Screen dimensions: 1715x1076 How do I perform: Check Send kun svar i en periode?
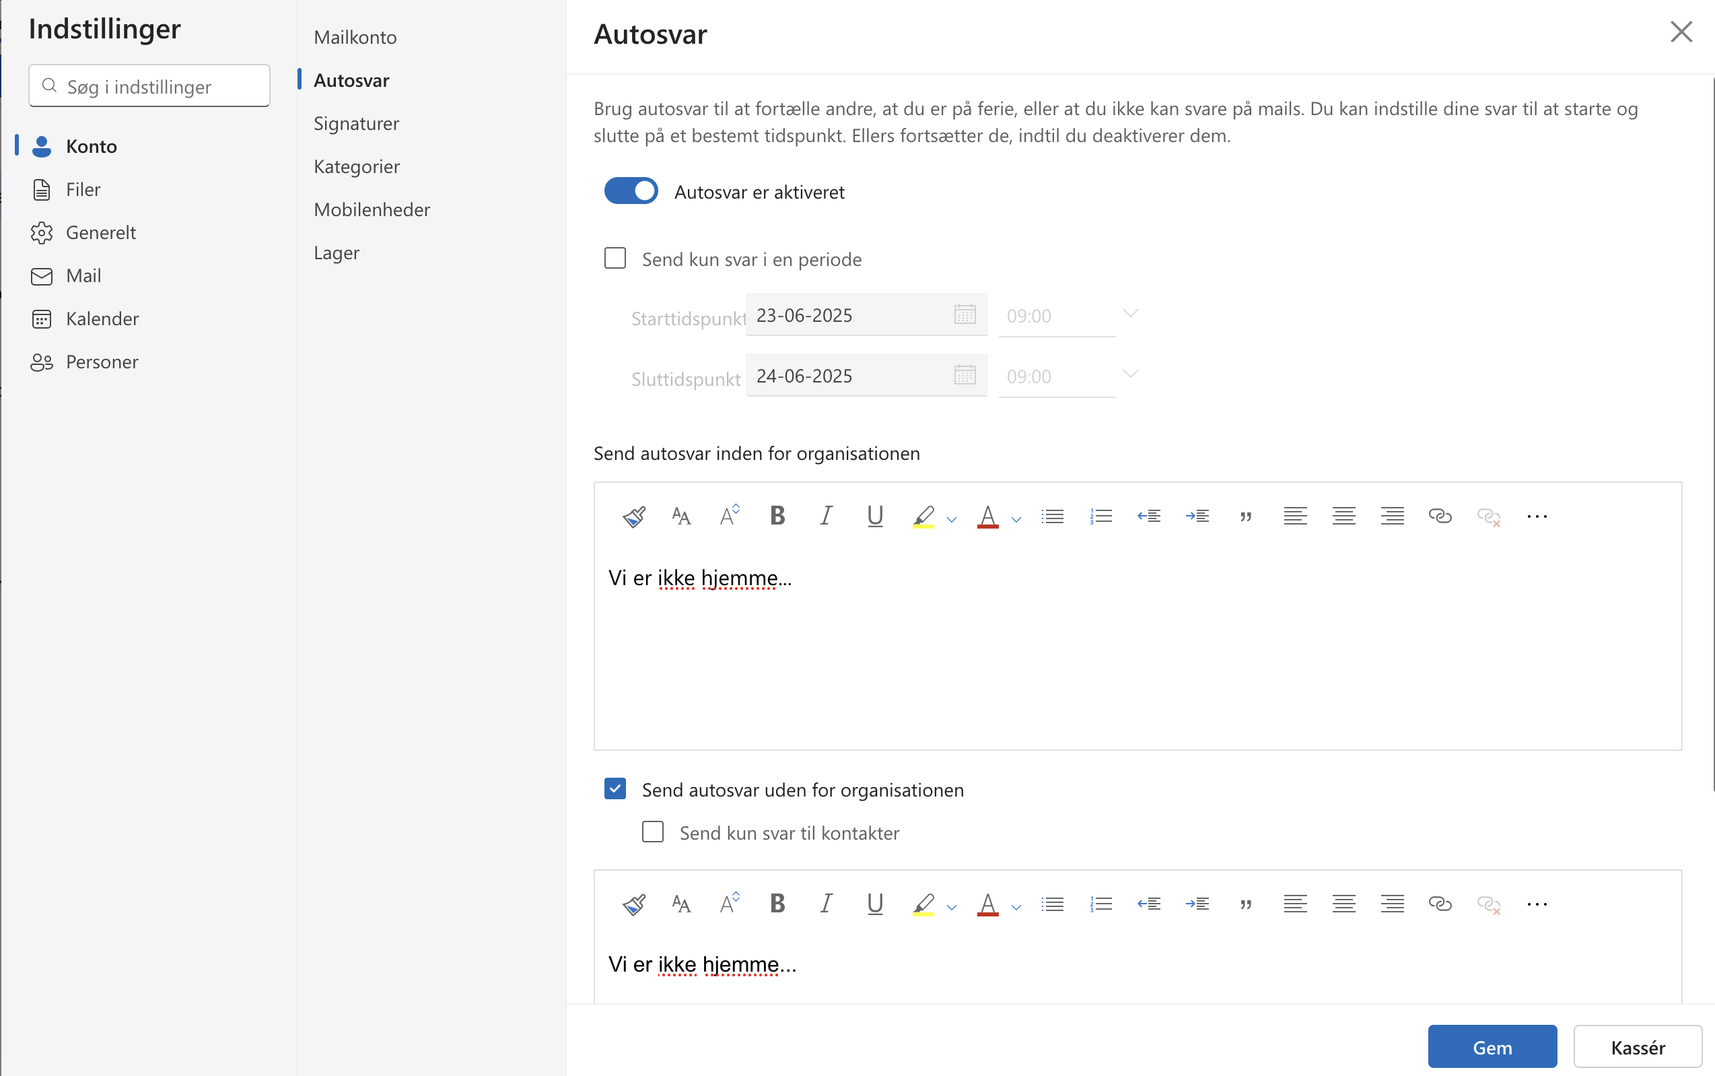pyautogui.click(x=615, y=258)
